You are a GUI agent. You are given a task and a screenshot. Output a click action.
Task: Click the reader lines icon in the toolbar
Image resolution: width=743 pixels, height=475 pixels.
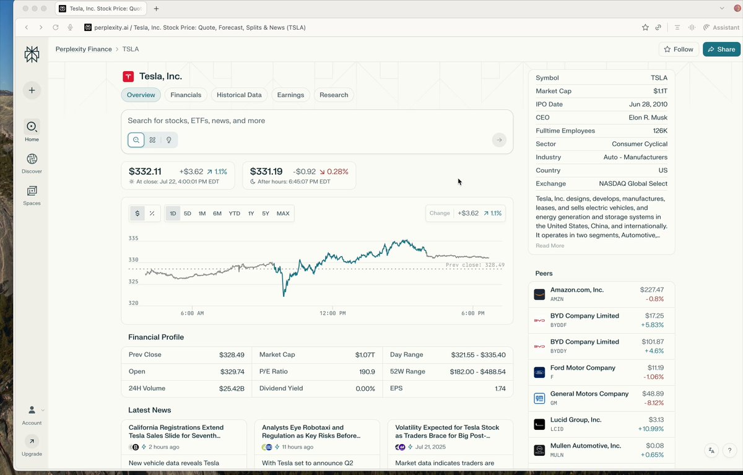click(x=678, y=27)
